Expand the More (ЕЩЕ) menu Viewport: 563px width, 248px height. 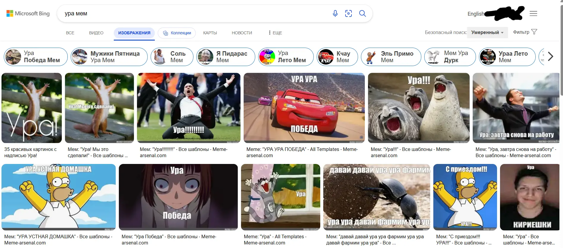pyautogui.click(x=275, y=33)
